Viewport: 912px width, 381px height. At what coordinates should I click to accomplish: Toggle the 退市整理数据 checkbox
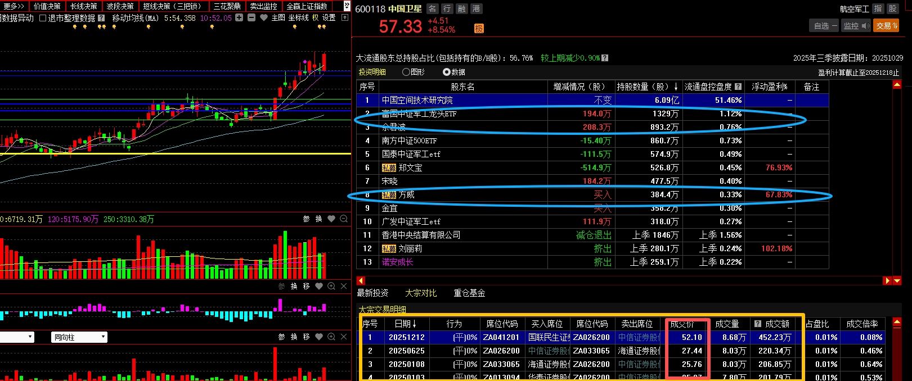point(43,18)
